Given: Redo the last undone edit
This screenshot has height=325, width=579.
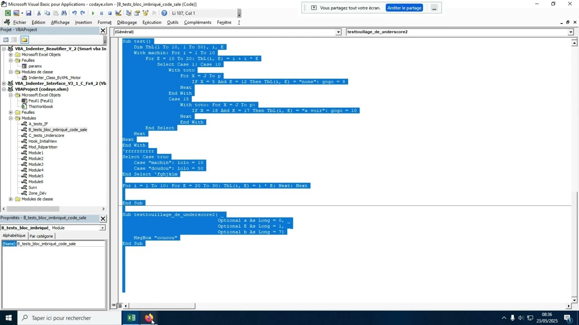Looking at the screenshot, I should pyautogui.click(x=82, y=13).
